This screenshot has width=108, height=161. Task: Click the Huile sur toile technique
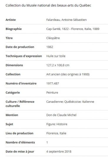[56, 56]
